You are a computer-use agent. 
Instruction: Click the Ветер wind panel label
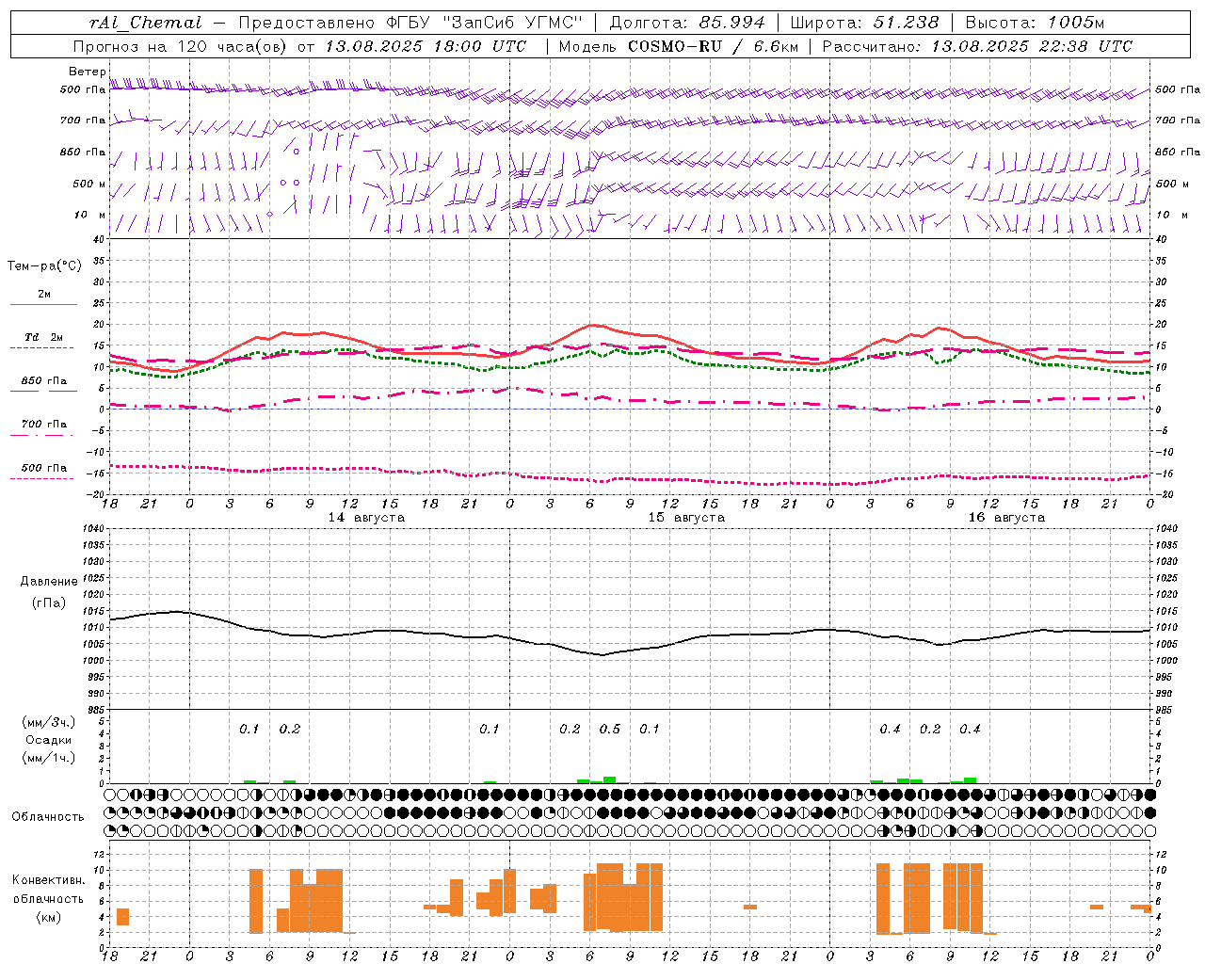87,72
